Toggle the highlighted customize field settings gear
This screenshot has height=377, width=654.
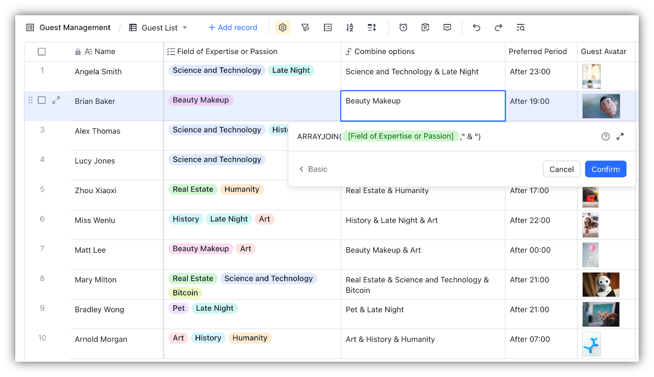tap(283, 28)
